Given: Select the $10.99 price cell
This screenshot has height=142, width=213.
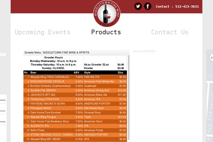Looking at the screenshot, I should pyautogui.click(x=122, y=117).
